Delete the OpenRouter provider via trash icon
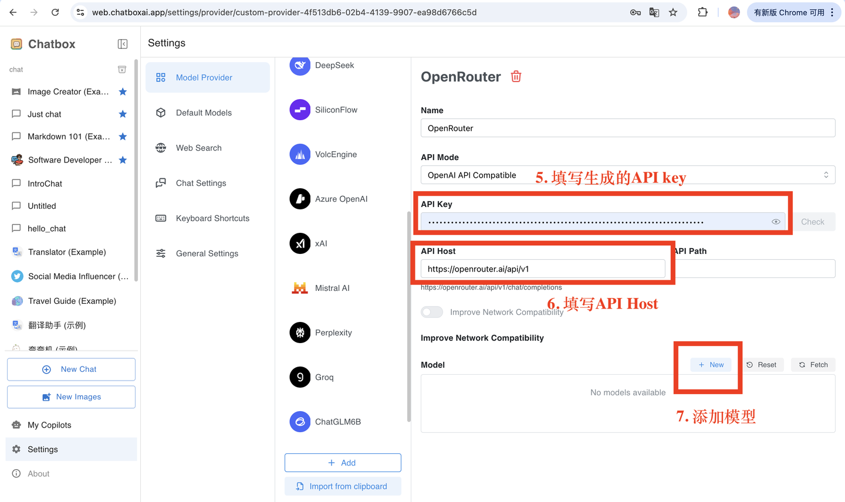This screenshot has width=845, height=502. pyautogui.click(x=515, y=76)
